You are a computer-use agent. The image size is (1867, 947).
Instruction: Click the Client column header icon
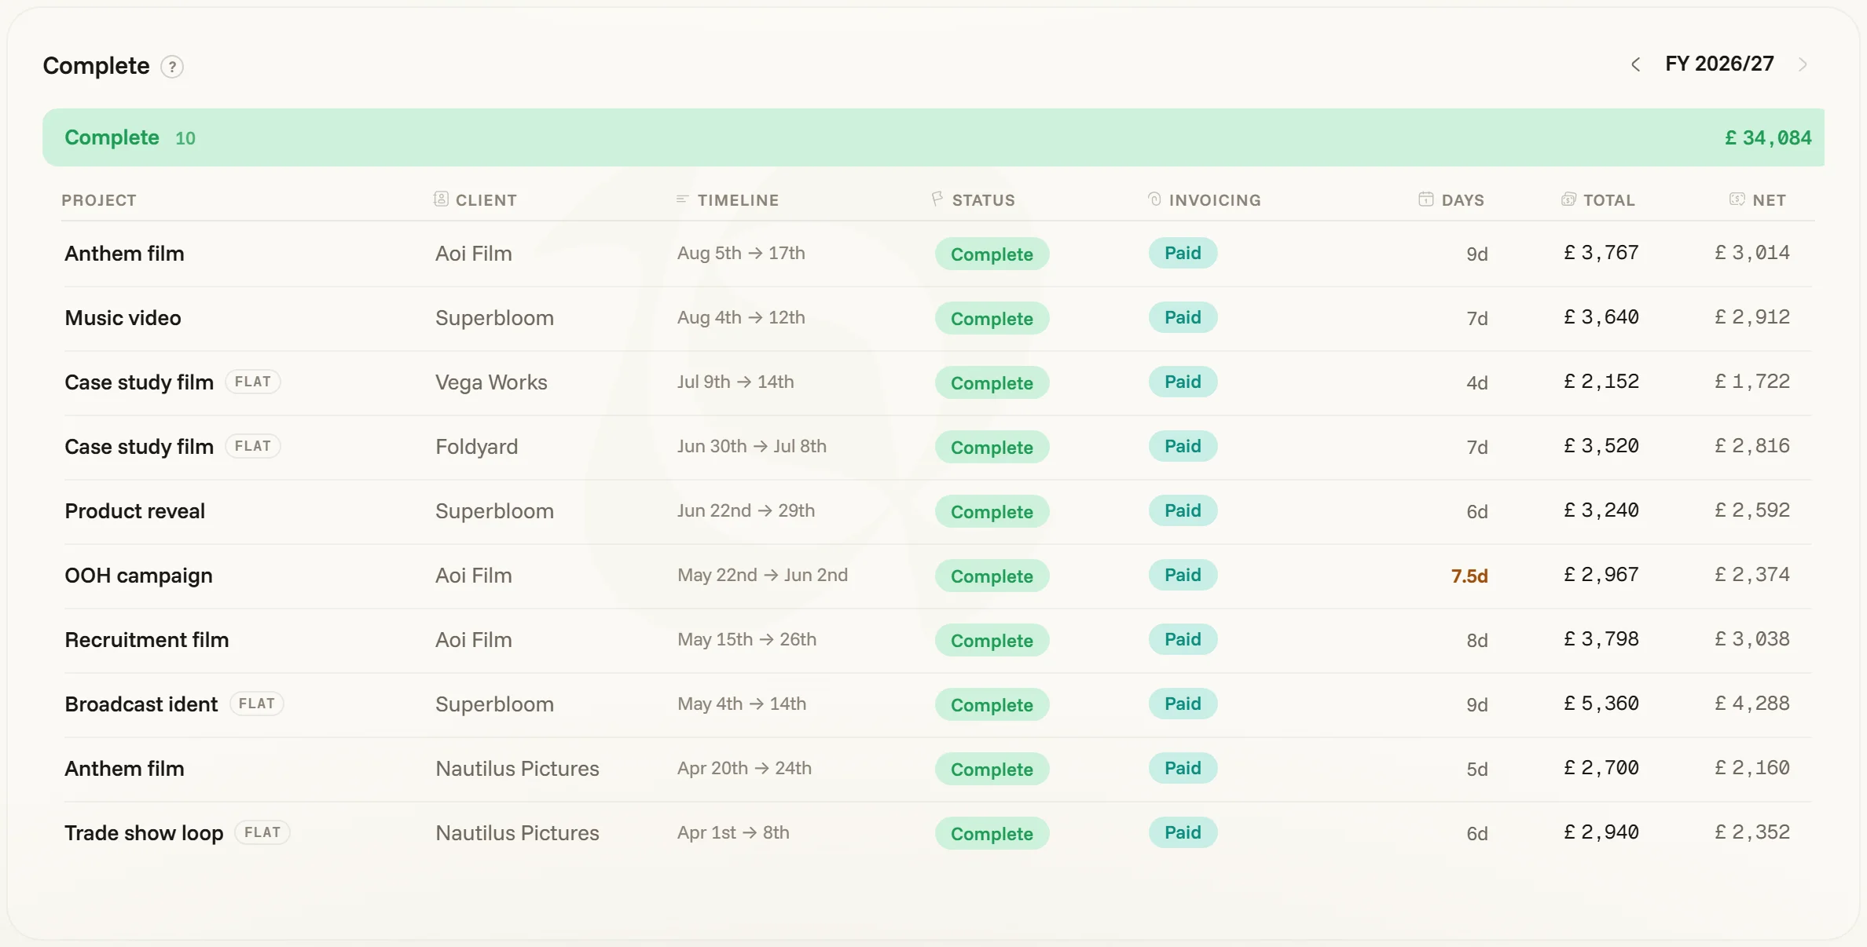coord(441,199)
